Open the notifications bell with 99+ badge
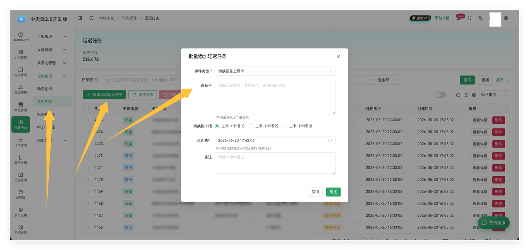 coord(458,18)
